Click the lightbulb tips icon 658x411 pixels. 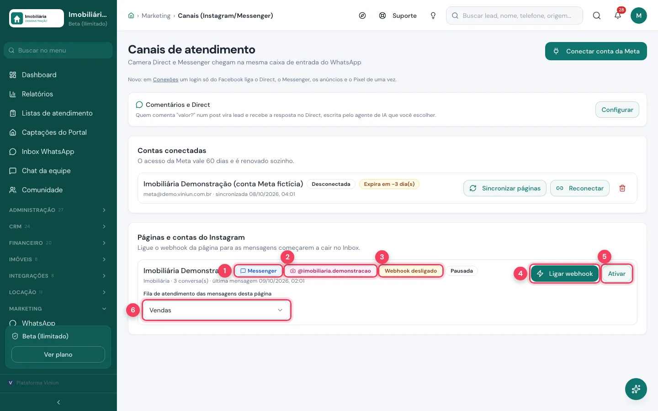pyautogui.click(x=433, y=16)
